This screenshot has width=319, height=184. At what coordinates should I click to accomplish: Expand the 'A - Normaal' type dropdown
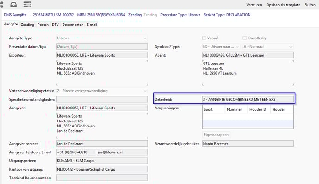(x=268, y=47)
